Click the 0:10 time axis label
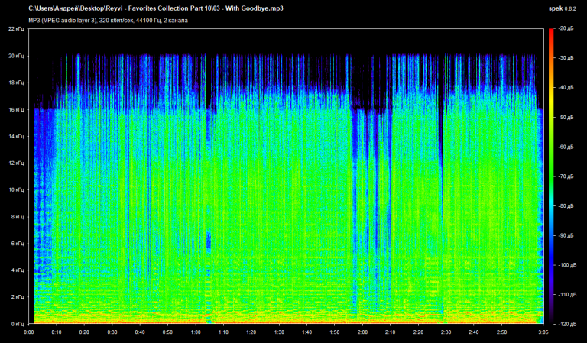Screen dimensions: 587x343 click(57, 332)
